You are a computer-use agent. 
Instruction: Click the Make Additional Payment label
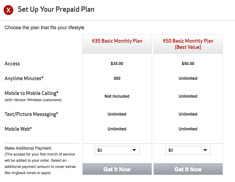(x=28, y=148)
